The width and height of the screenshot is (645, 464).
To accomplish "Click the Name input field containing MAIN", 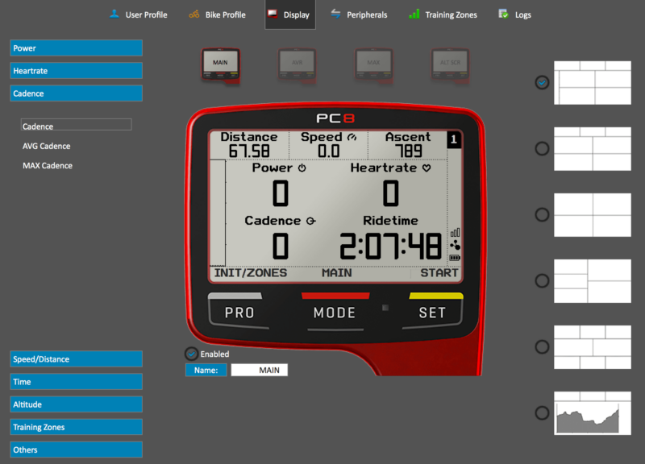I will point(259,371).
